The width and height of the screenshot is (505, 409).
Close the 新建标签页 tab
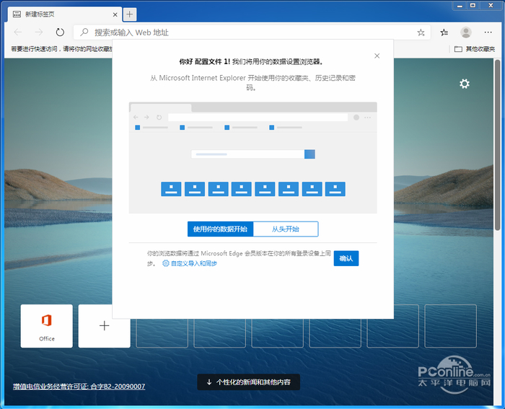(115, 14)
